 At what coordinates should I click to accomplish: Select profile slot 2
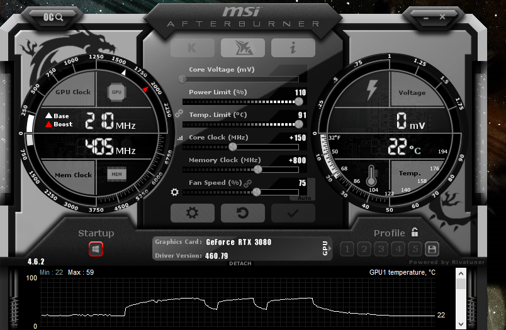pyautogui.click(x=364, y=249)
